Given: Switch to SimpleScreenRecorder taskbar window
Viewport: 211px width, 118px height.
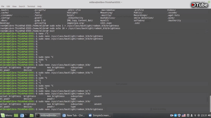Looking at the screenshot, I should (x=100, y=115).
